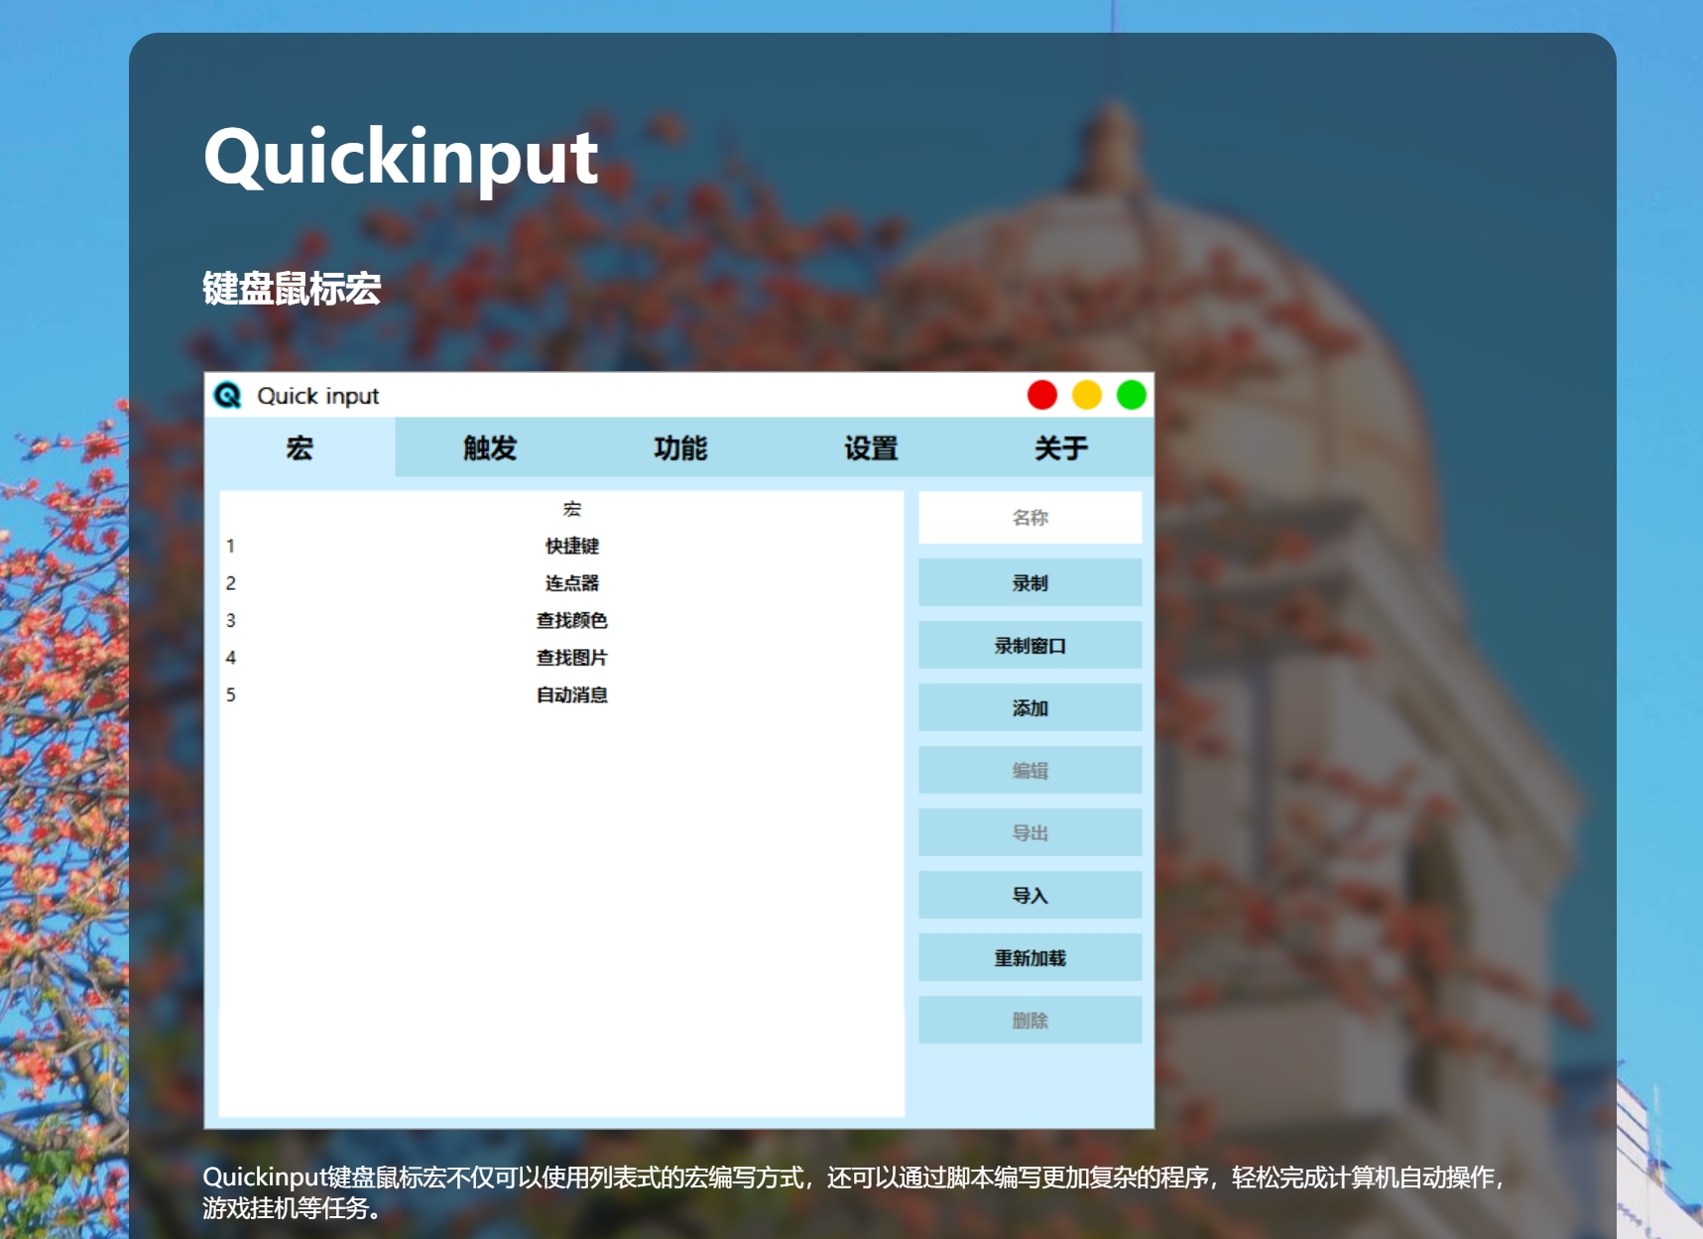Click the 编辑 button

tap(1031, 770)
